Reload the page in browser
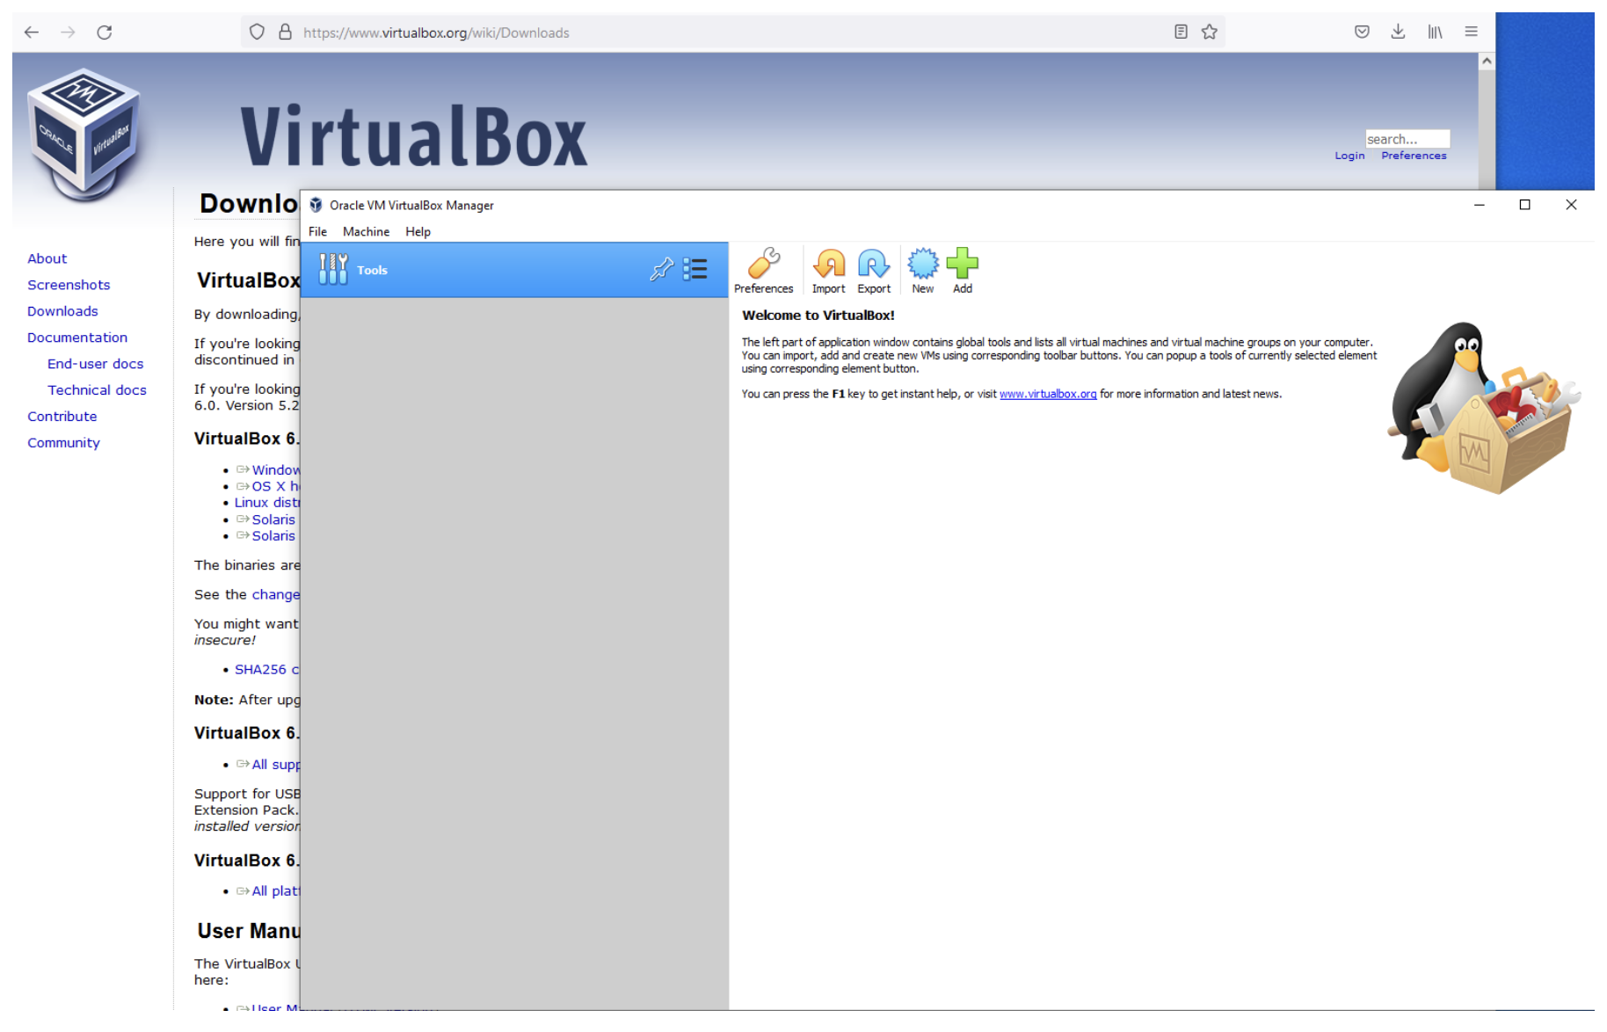The width and height of the screenshot is (1607, 1032). pos(105,33)
